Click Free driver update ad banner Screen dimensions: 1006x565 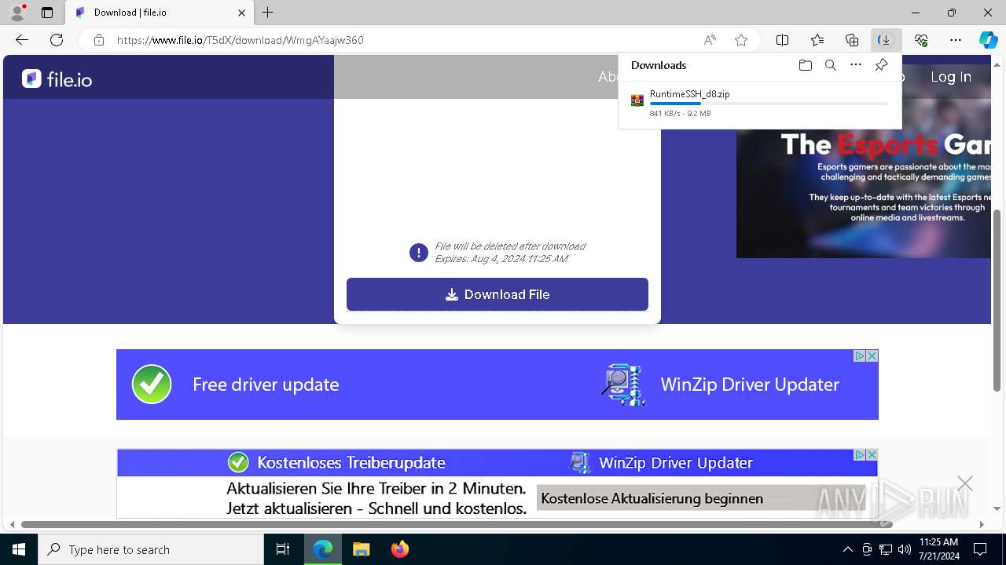coord(497,385)
